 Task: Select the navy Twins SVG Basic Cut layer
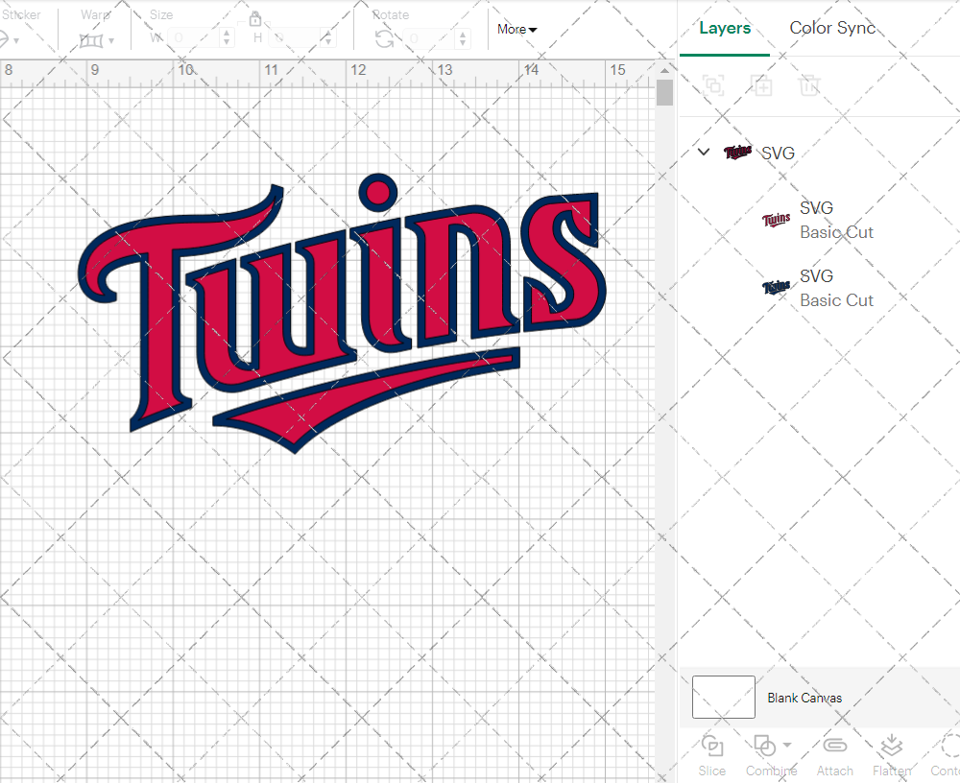tap(819, 288)
